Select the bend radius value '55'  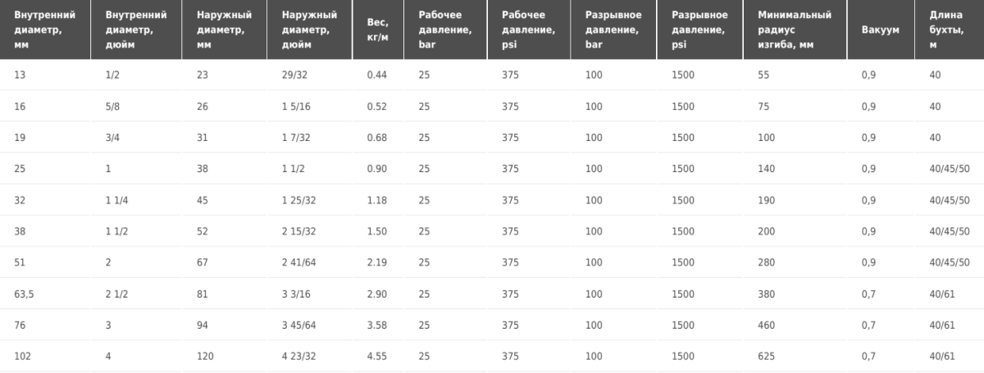click(x=763, y=75)
